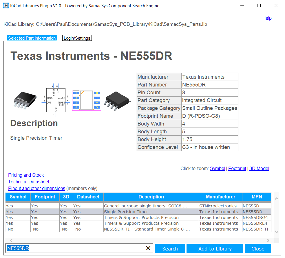Minimize the KiCad Libraries Plugin window
The height and width of the screenshot is (258, 285).
(242, 5)
